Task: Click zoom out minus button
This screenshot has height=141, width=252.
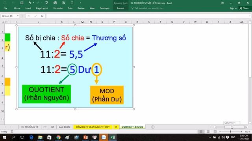Action: pos(220,132)
